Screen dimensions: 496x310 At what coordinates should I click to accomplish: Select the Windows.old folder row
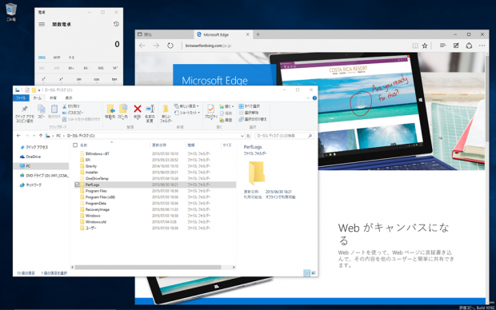pyautogui.click(x=155, y=222)
